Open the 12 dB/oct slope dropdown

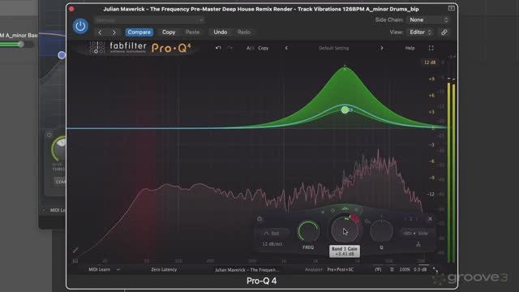[272, 244]
